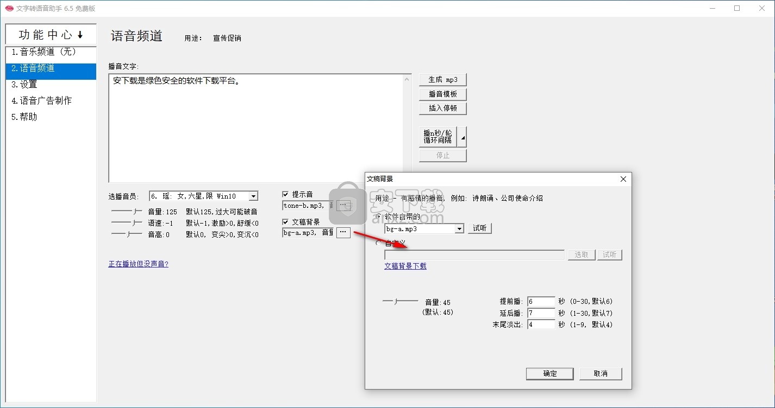The height and width of the screenshot is (408, 775).
Task: Minimize the main application window
Action: 712,8
